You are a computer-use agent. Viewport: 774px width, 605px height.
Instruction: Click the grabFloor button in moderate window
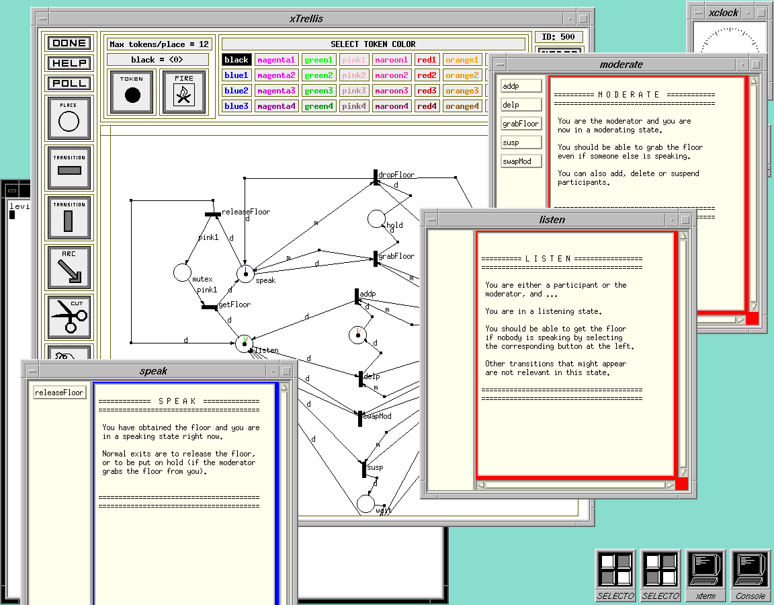tap(521, 124)
